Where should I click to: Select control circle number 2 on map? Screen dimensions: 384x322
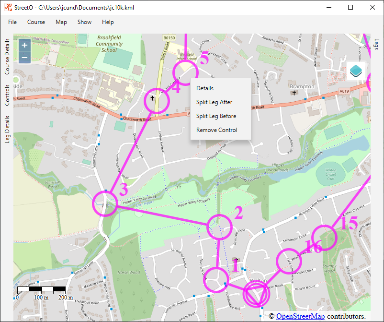click(x=219, y=227)
